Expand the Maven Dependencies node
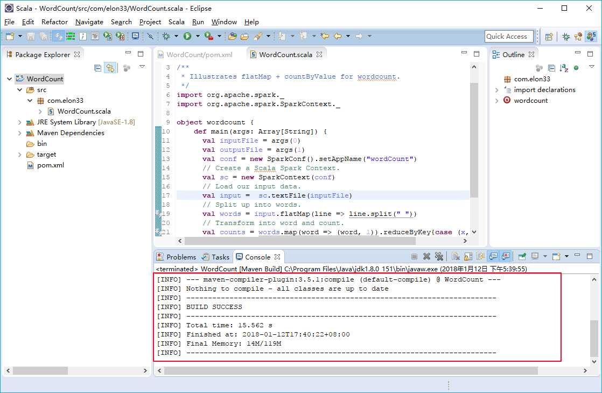The width and height of the screenshot is (602, 393). 19,133
